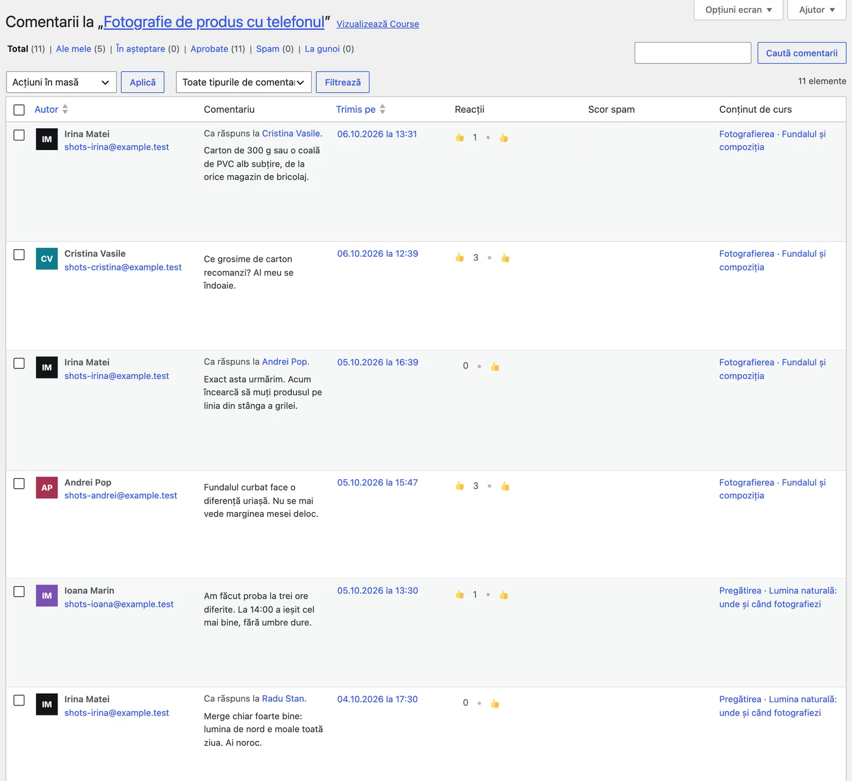Image resolution: width=852 pixels, height=781 pixels.
Task: Click the Aplică button
Action: tap(143, 82)
